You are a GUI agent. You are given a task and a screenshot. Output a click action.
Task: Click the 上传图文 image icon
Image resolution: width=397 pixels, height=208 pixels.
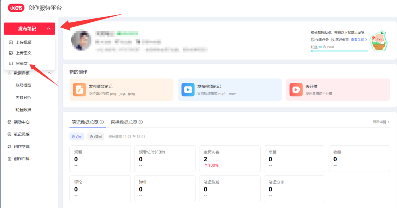[x=11, y=53]
